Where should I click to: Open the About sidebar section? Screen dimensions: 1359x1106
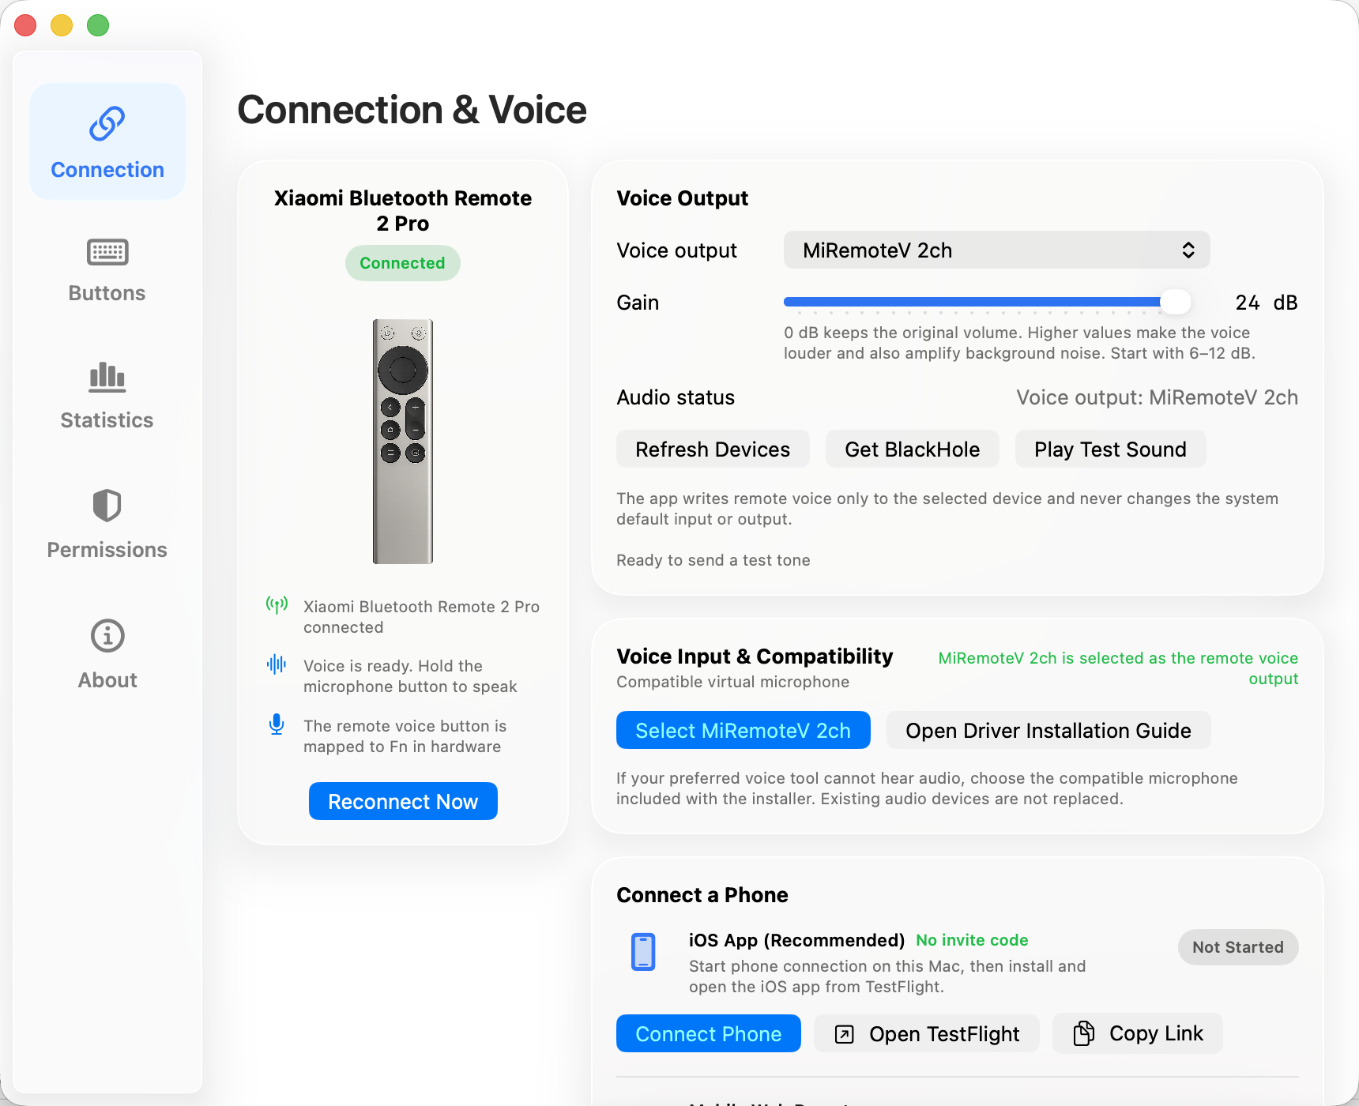pyautogui.click(x=107, y=655)
